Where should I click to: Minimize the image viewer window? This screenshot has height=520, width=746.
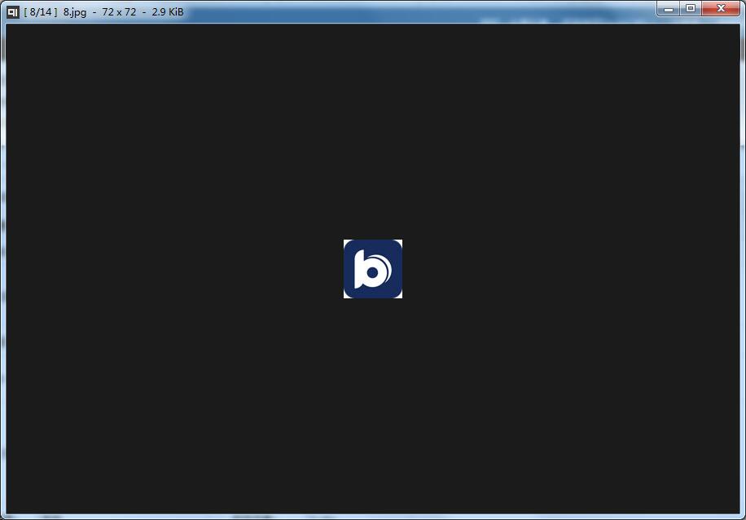click(670, 8)
